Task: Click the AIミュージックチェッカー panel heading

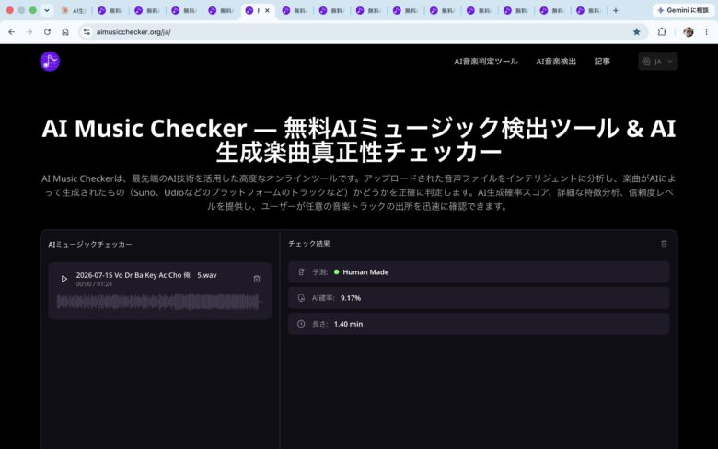Action: [x=90, y=245]
